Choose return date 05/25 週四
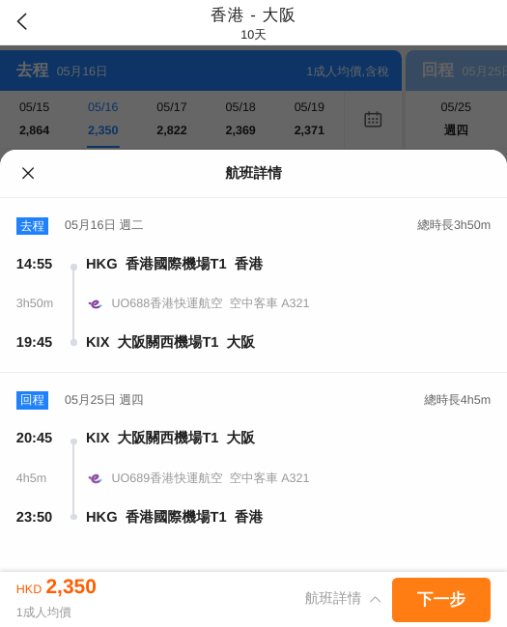 pyautogui.click(x=456, y=119)
